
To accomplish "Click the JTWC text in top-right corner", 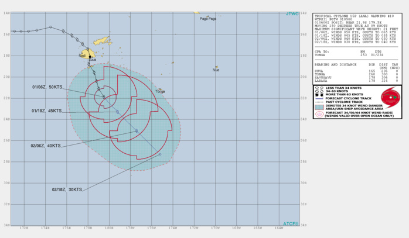I will [292, 13].
